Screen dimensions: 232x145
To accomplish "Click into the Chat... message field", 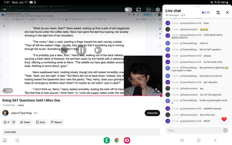I will pyautogui.click(x=194, y=130).
